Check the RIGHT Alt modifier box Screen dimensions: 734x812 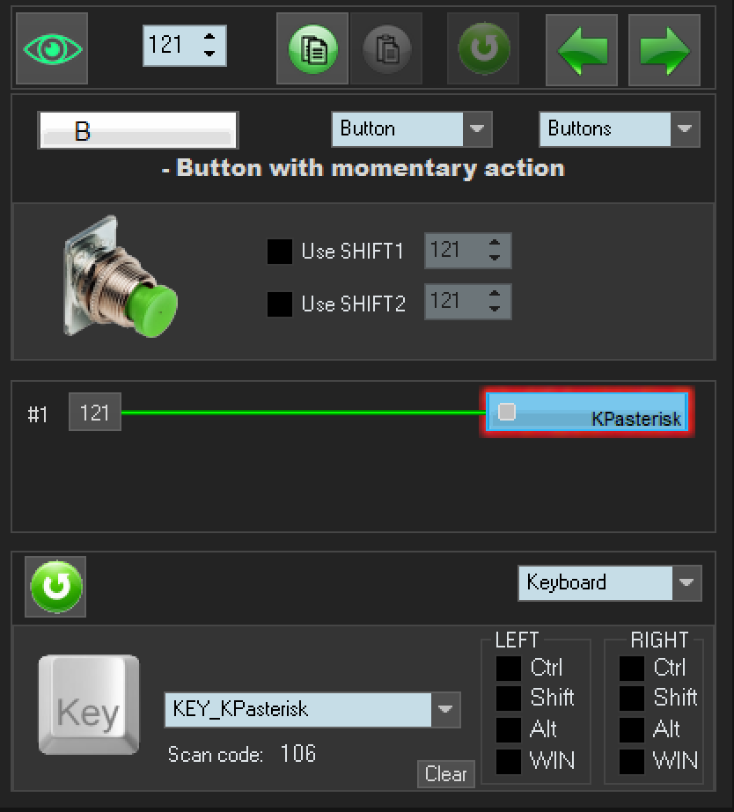tap(632, 730)
